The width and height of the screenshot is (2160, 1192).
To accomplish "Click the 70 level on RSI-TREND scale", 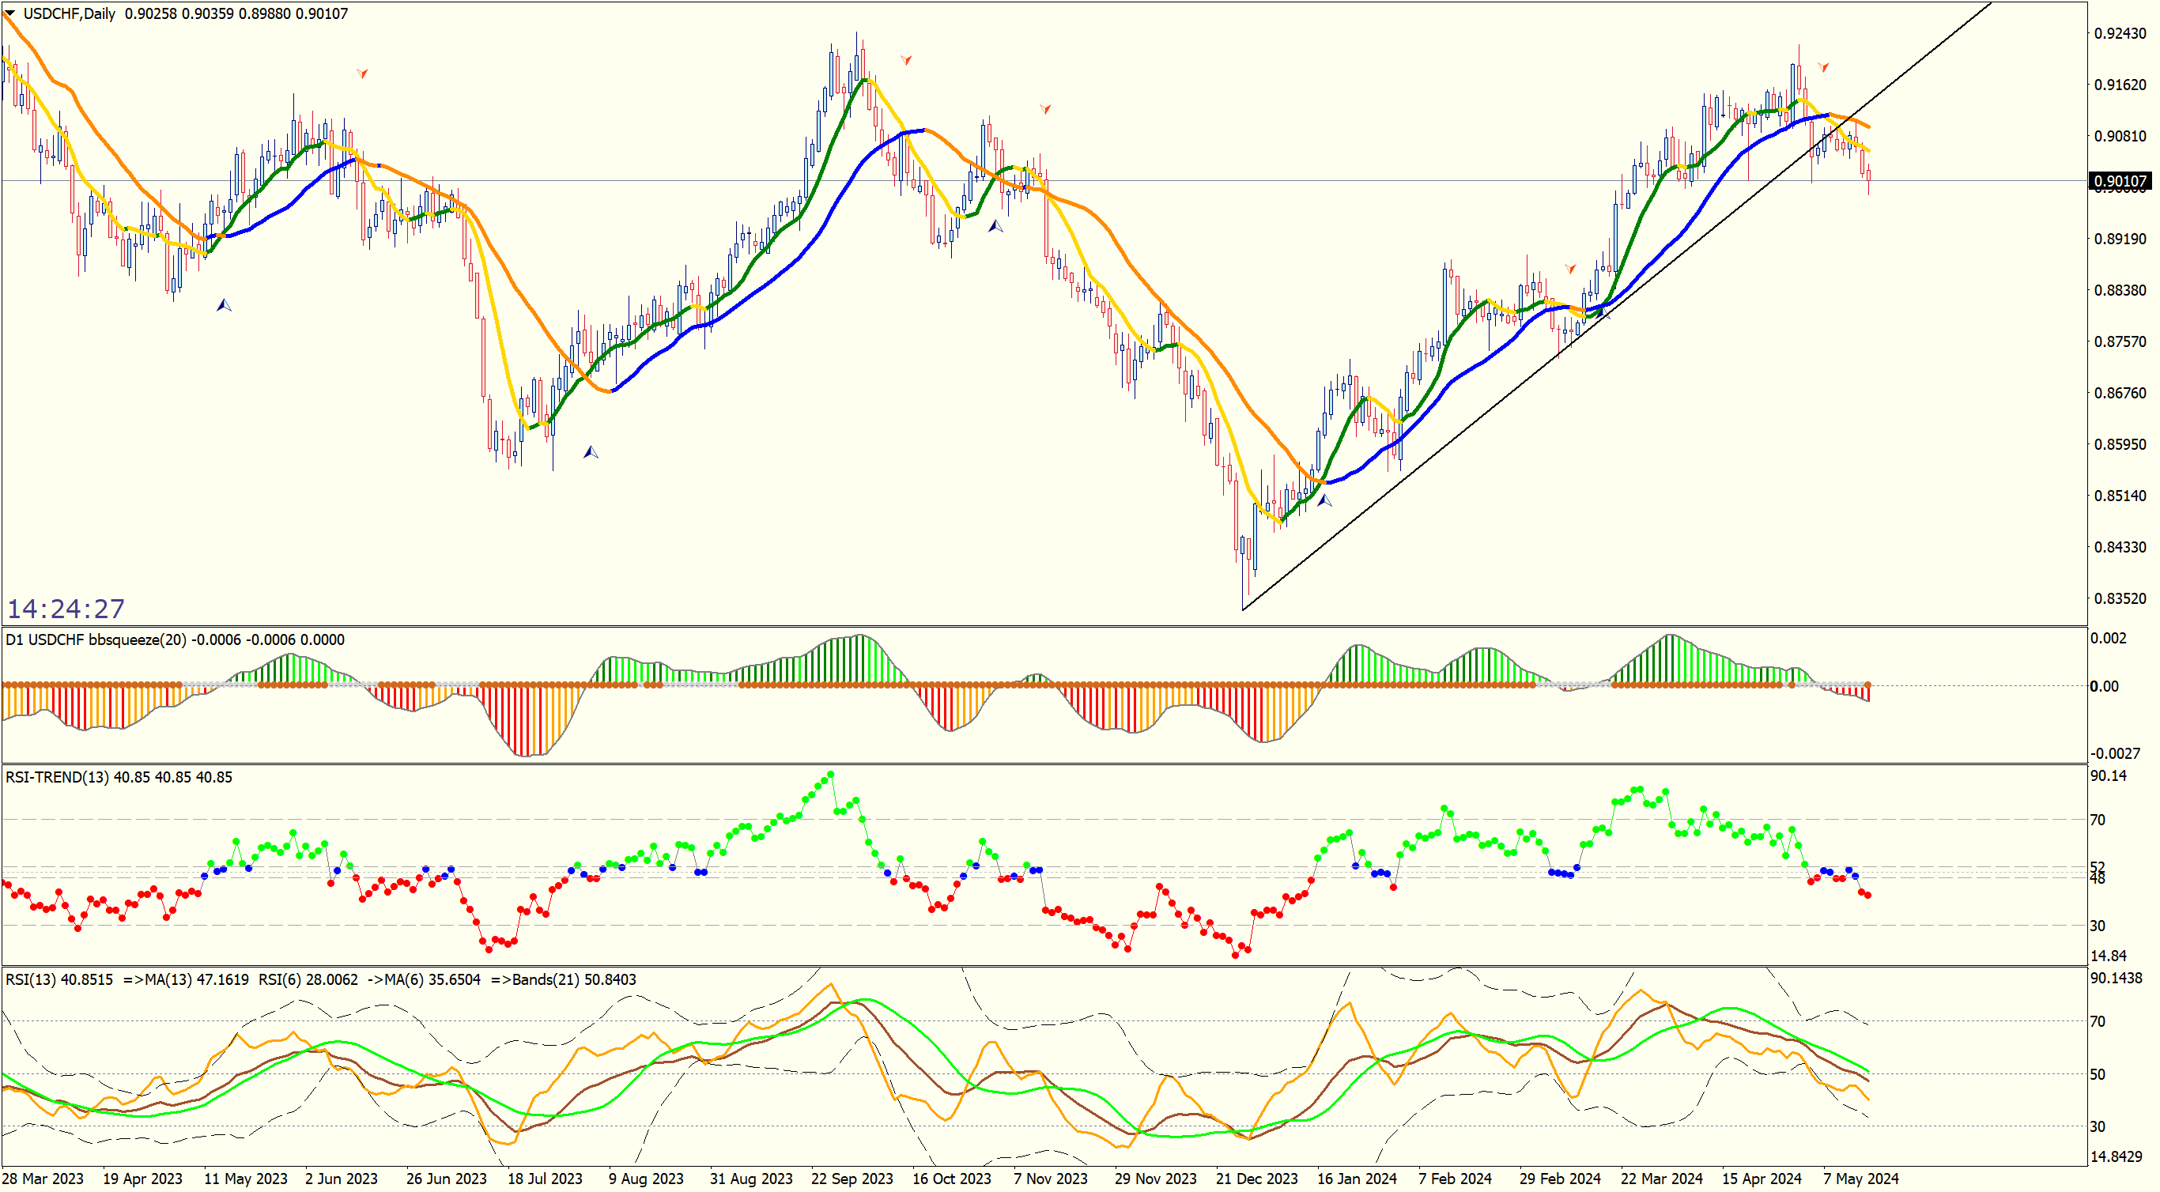I will [2097, 820].
